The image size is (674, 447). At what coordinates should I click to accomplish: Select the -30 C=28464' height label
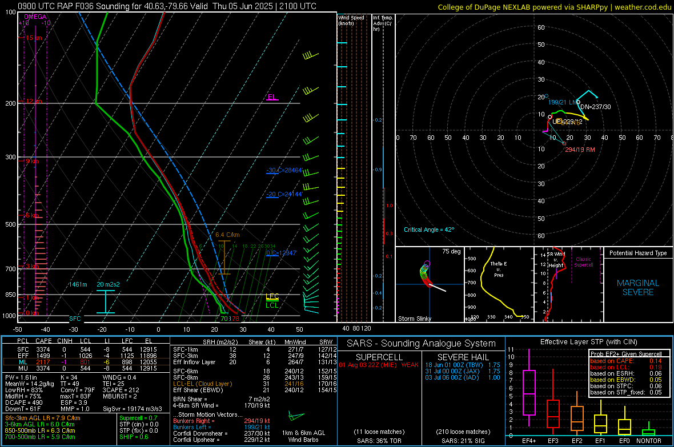[x=284, y=170]
